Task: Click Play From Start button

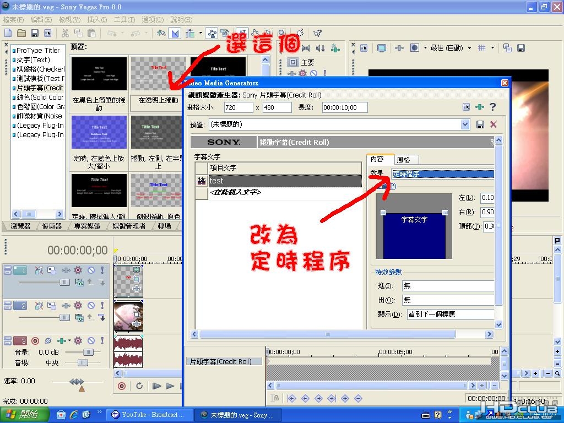Action: point(157,386)
